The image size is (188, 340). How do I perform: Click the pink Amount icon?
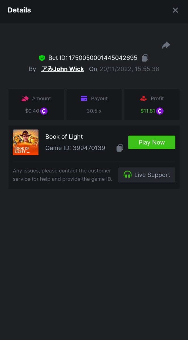pyautogui.click(x=25, y=99)
